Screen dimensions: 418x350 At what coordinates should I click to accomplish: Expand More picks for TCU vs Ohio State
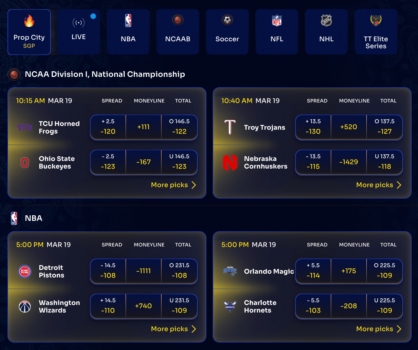173,185
